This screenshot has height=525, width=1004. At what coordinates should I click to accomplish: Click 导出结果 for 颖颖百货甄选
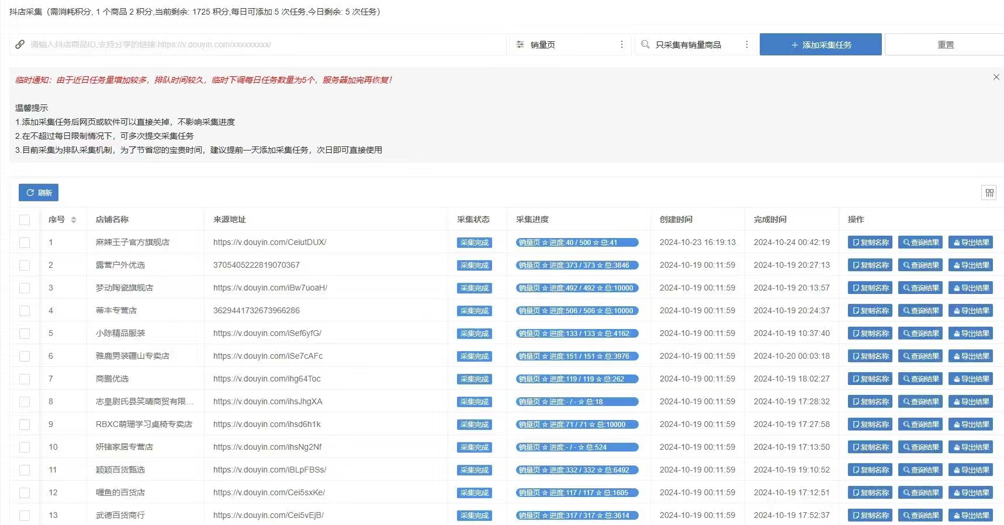pos(971,470)
